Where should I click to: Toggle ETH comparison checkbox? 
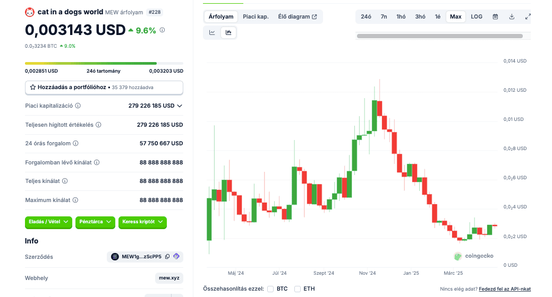[298, 289]
